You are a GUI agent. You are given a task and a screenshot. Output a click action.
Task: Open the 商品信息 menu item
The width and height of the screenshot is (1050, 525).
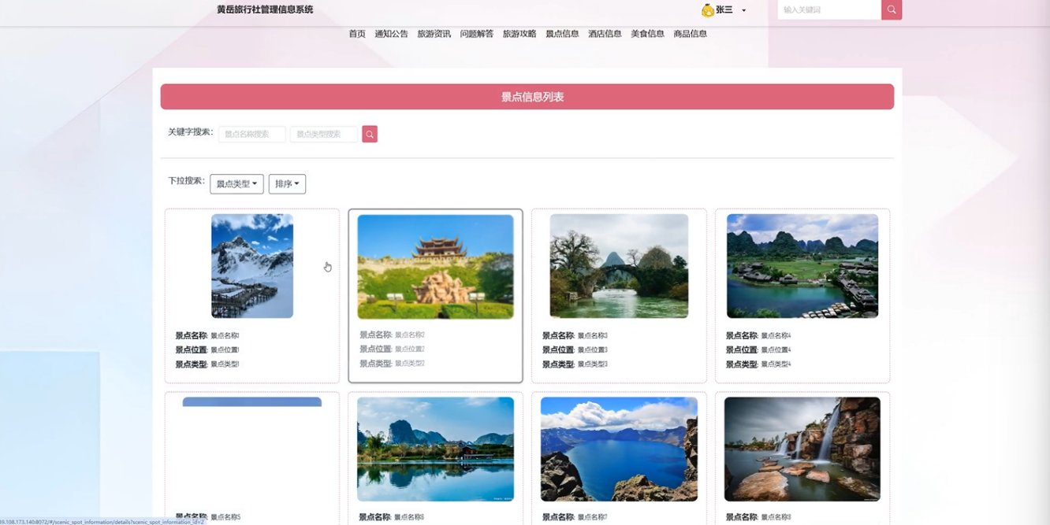(x=690, y=34)
